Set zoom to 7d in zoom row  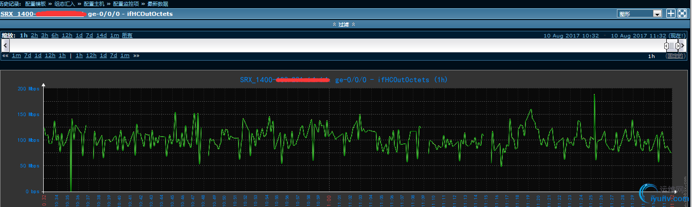pos(89,35)
